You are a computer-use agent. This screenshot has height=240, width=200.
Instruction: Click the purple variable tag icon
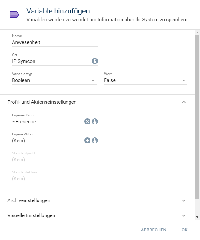click(14, 15)
